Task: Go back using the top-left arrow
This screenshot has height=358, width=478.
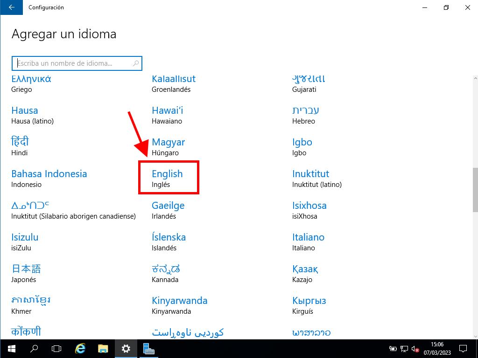Action: pos(12,7)
